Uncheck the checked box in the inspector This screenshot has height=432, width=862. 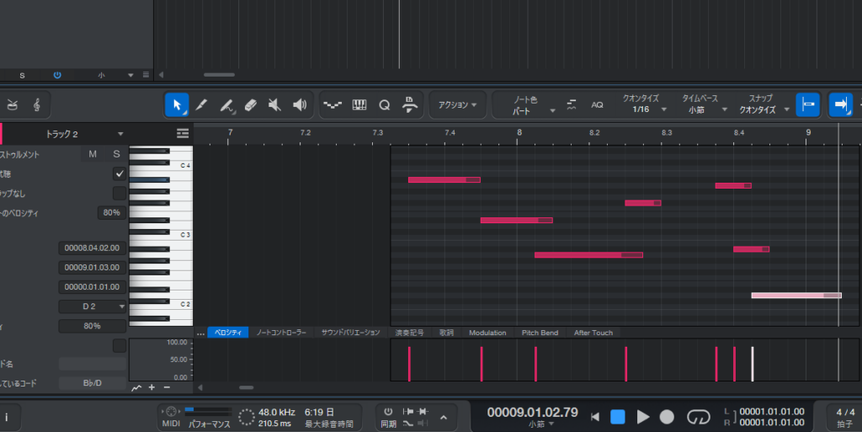point(120,173)
